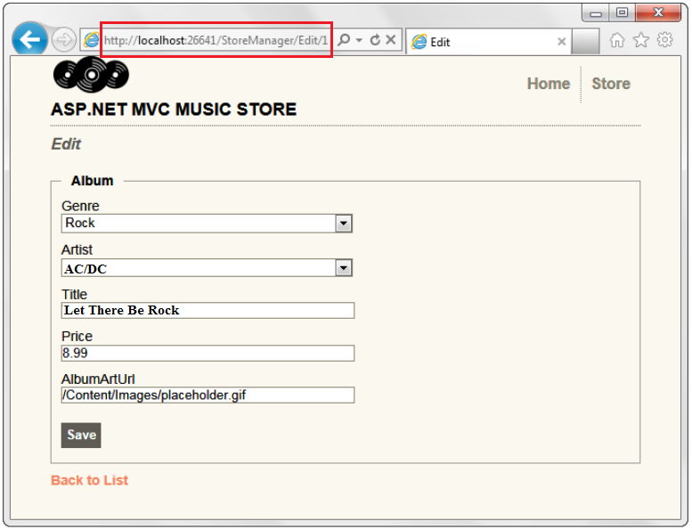The height and width of the screenshot is (530, 692).
Task: Close the Edit browser tab
Action: (x=562, y=42)
